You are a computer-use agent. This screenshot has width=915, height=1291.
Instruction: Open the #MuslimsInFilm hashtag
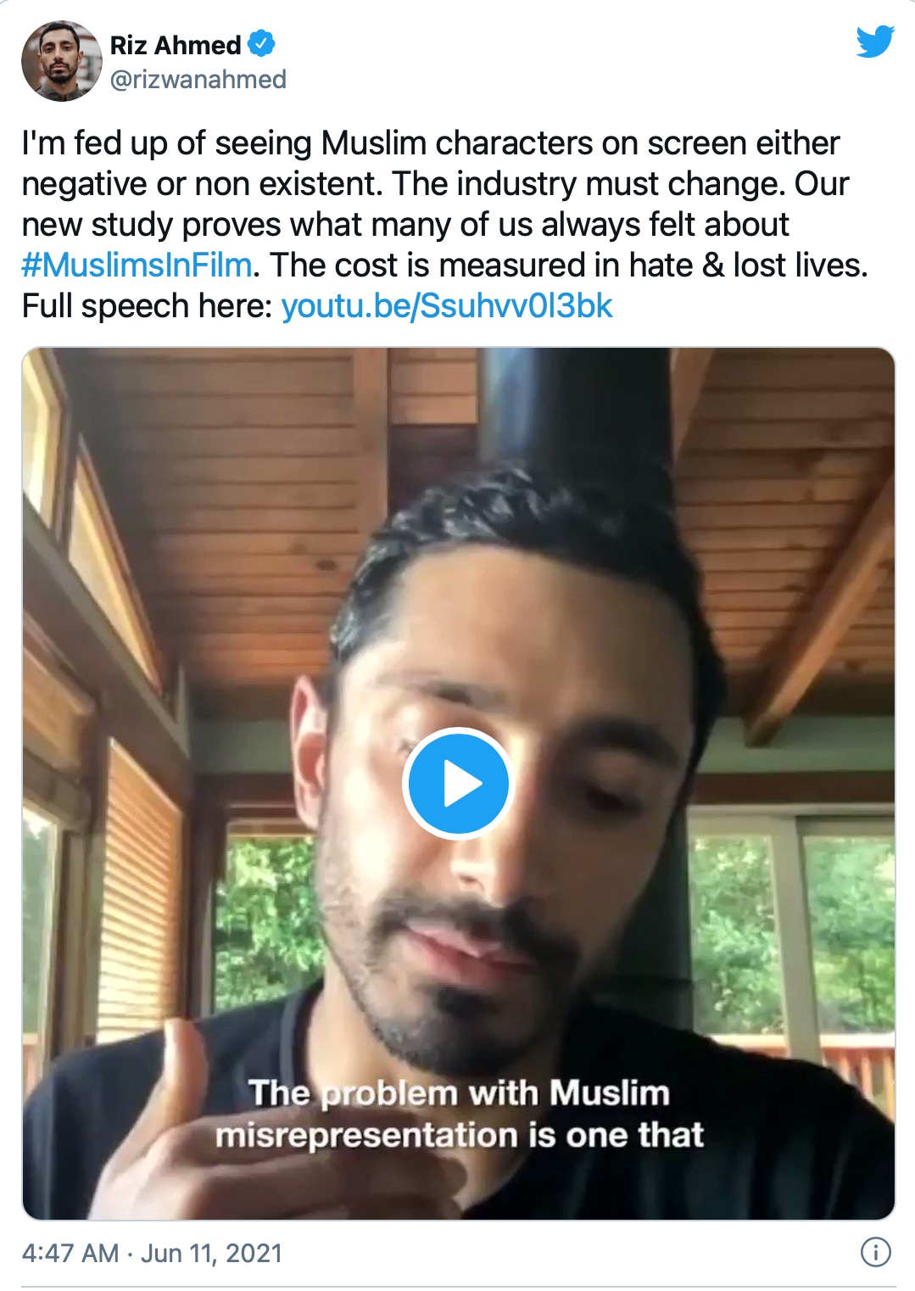(x=137, y=265)
